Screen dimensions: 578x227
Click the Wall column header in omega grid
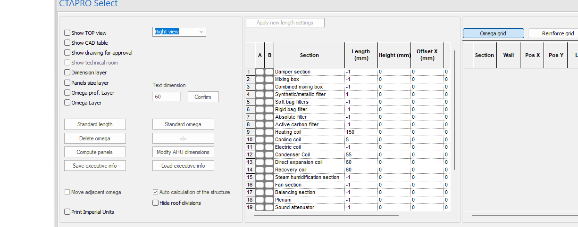tap(508, 55)
